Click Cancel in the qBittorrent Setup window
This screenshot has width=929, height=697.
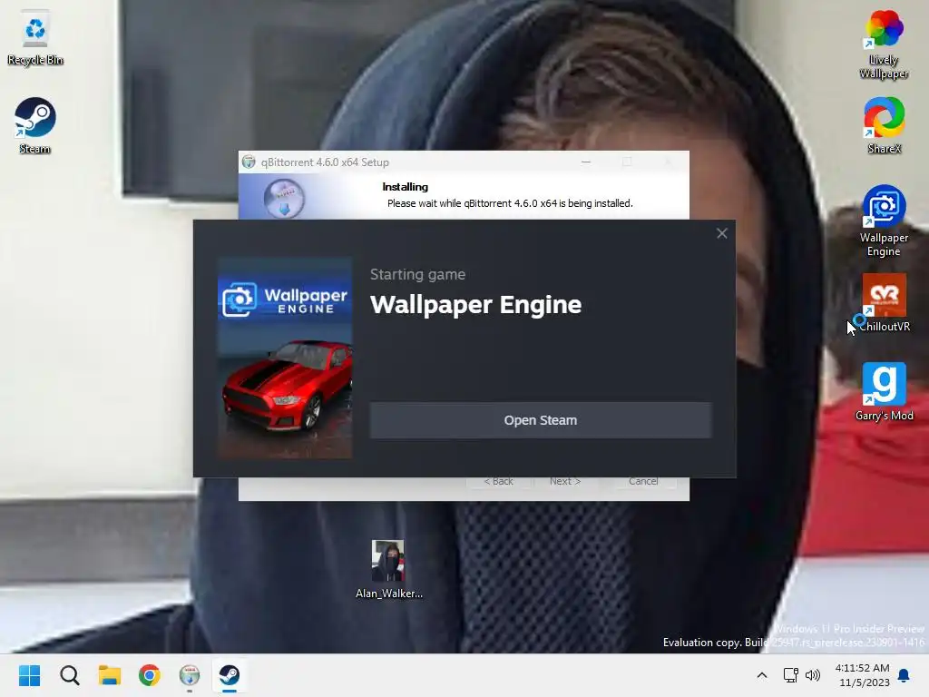(x=643, y=481)
